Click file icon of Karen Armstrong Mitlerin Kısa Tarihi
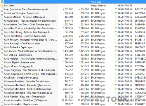This screenshot has width=146, height=106. pos(2,32)
